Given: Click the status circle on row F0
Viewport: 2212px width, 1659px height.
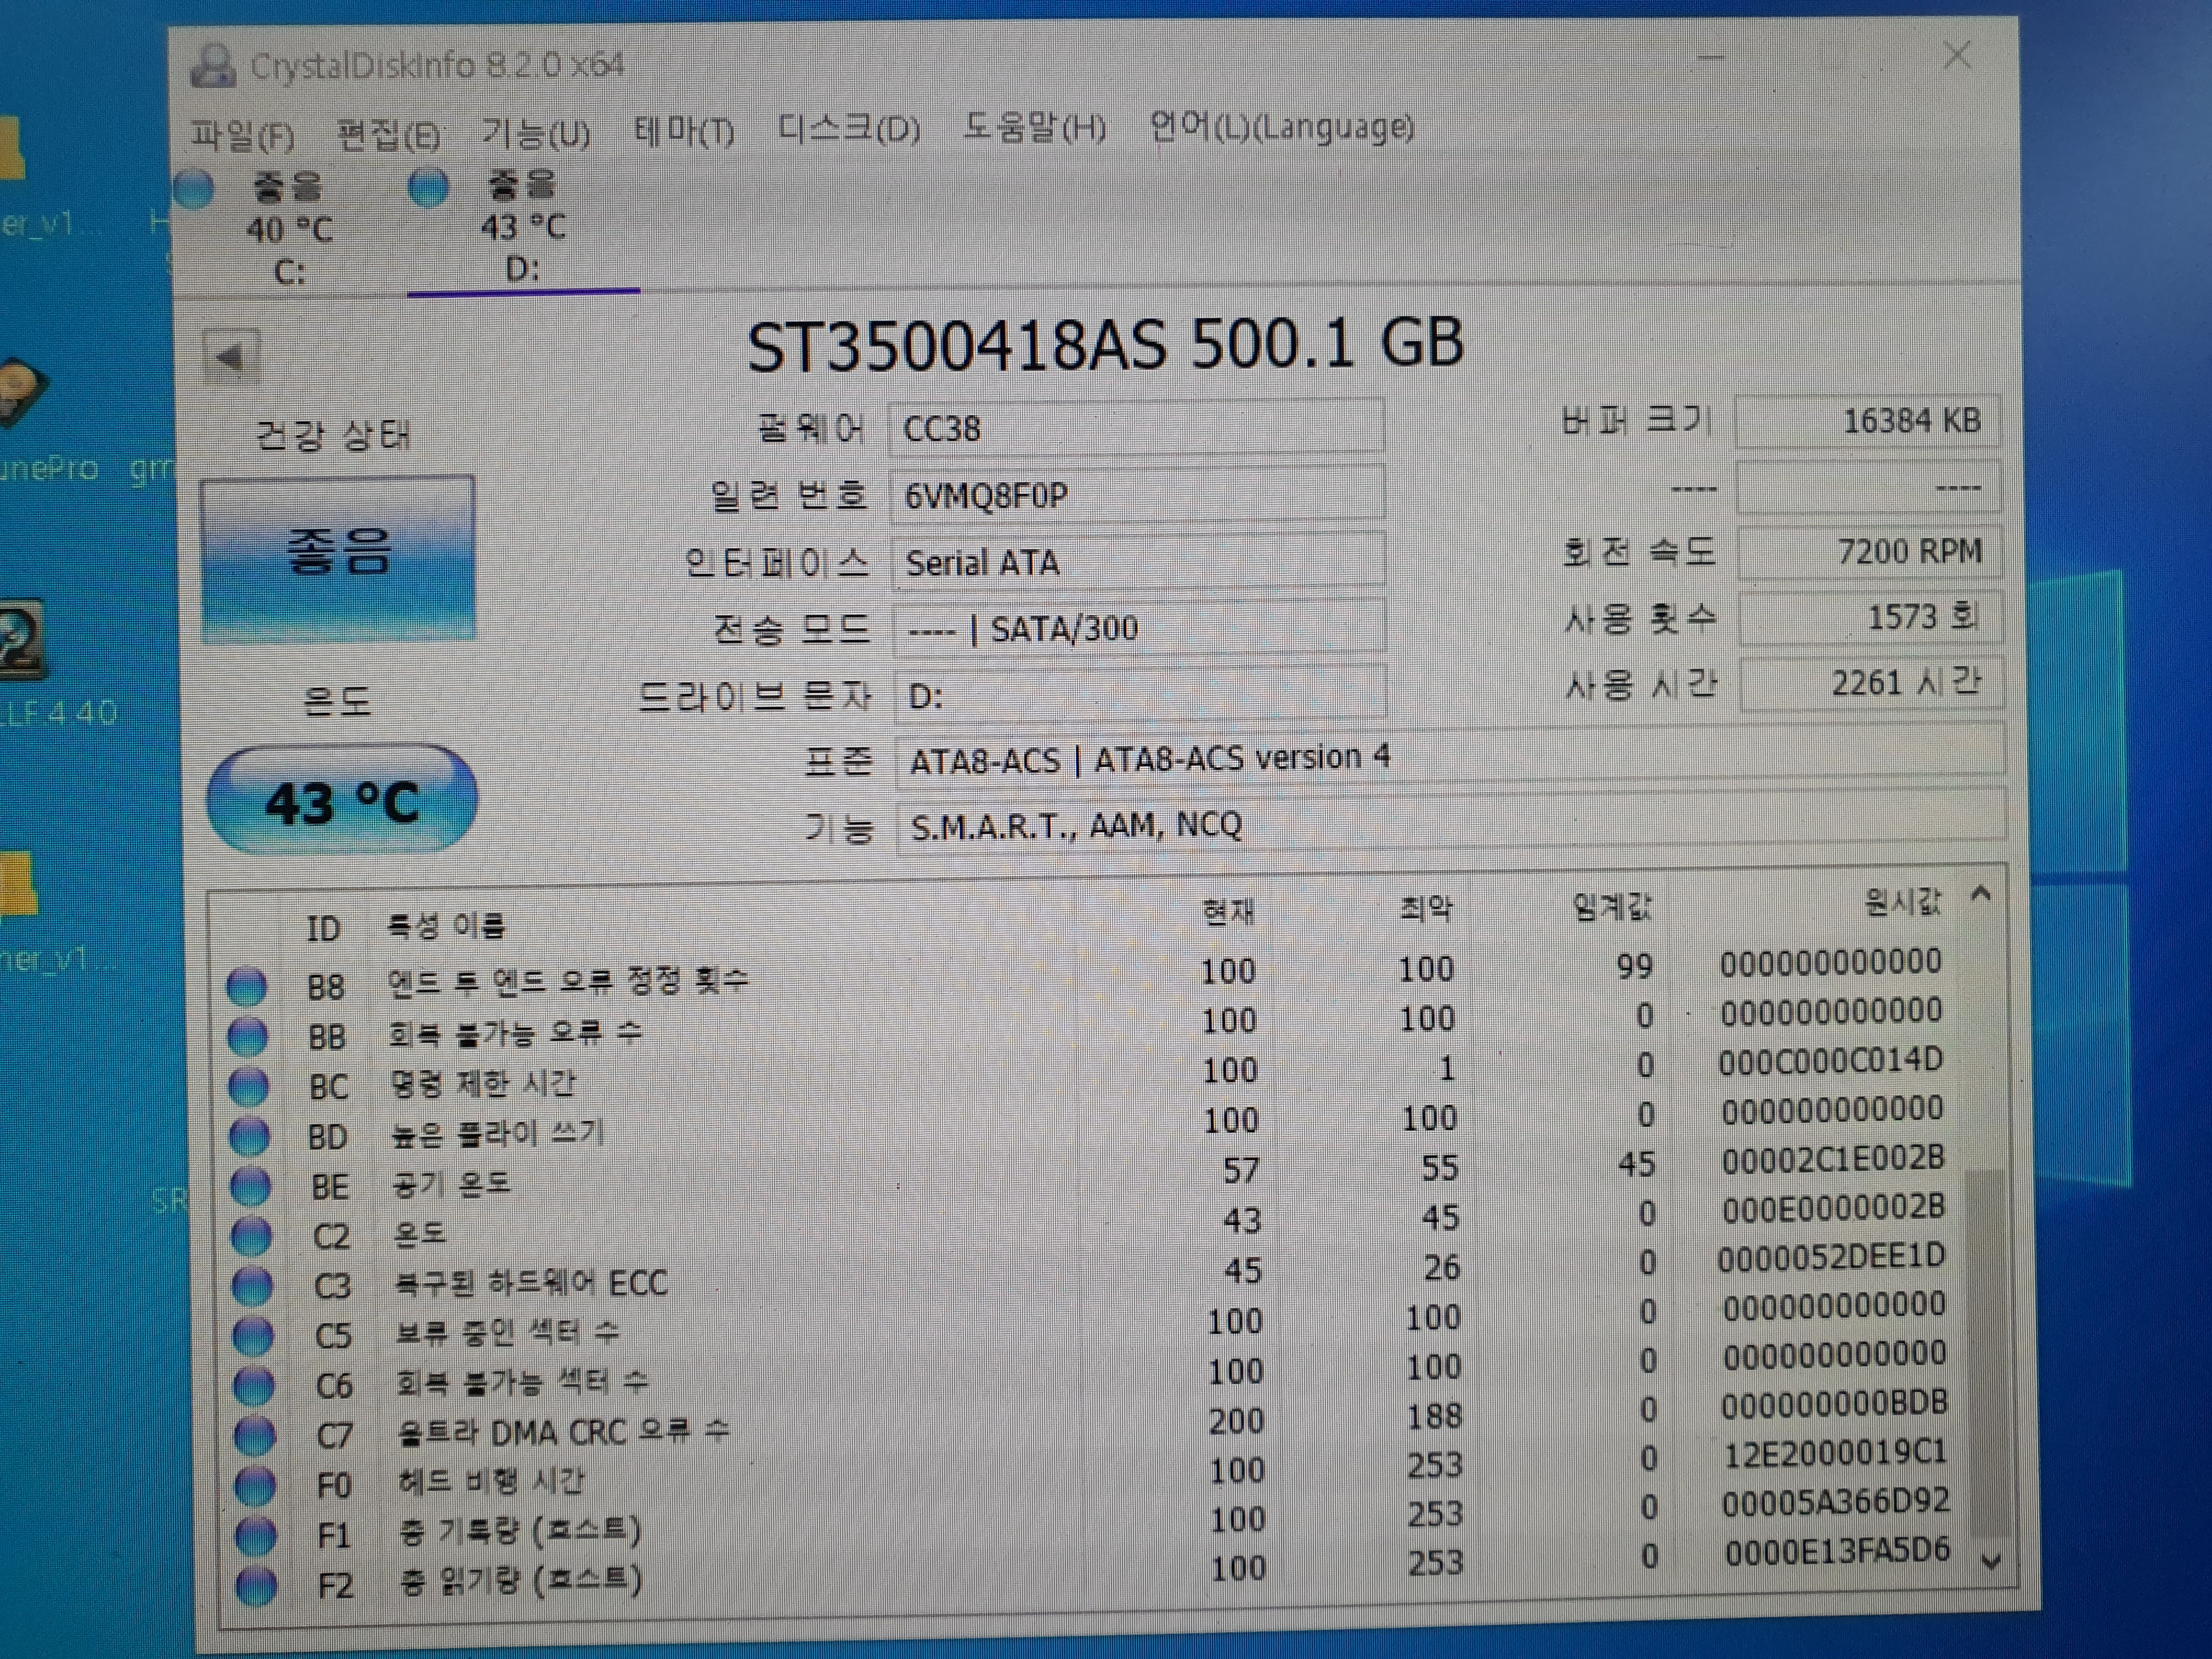Looking at the screenshot, I should click(254, 1486).
